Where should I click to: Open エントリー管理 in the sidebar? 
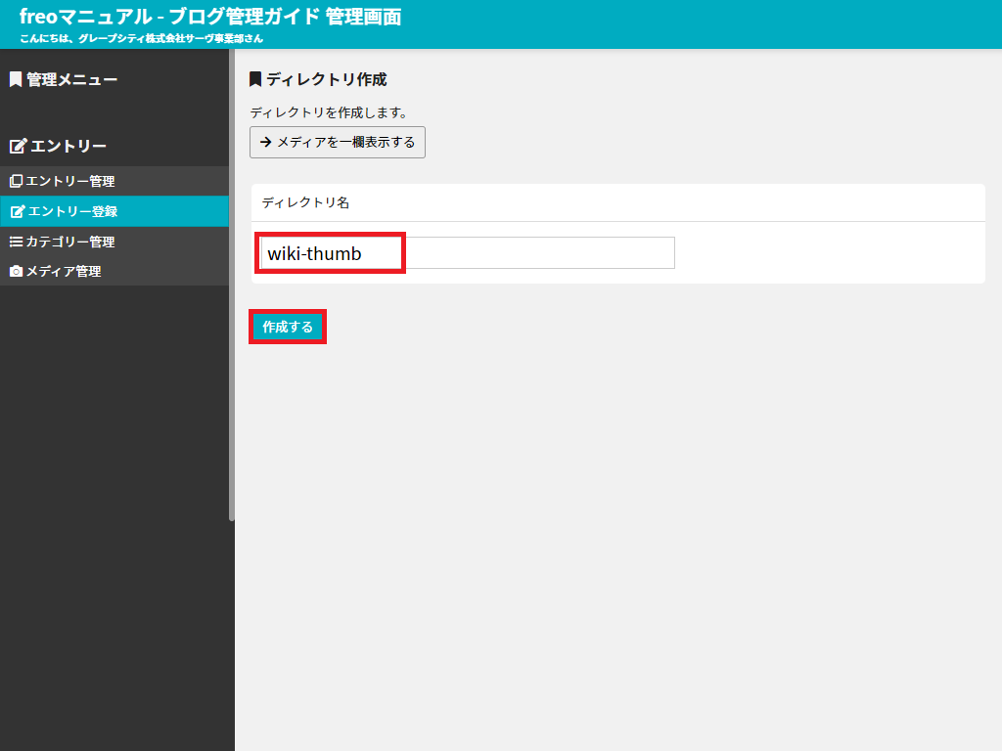coord(114,181)
